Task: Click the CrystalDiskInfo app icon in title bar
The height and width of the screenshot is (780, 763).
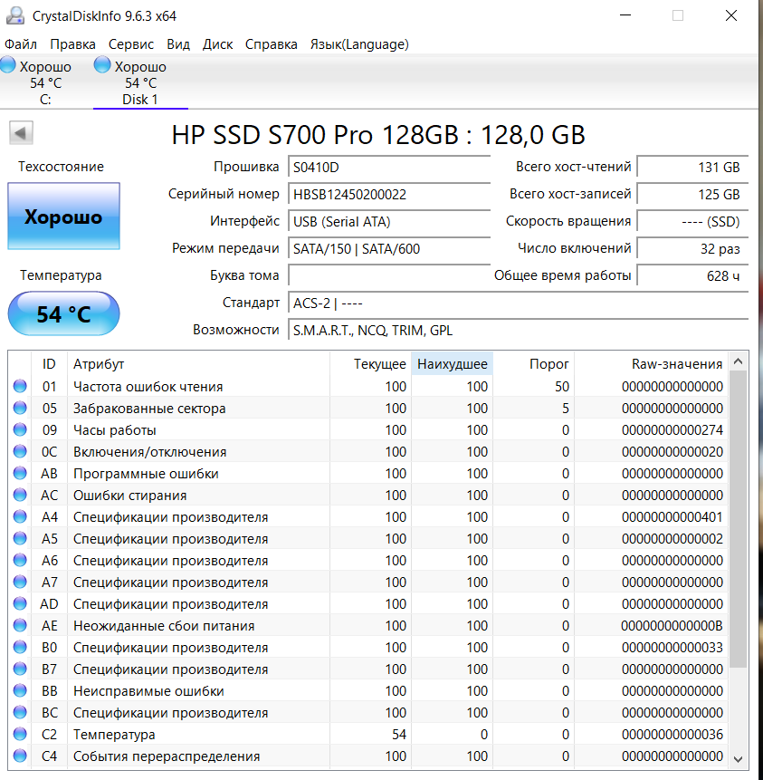Action: (x=14, y=16)
